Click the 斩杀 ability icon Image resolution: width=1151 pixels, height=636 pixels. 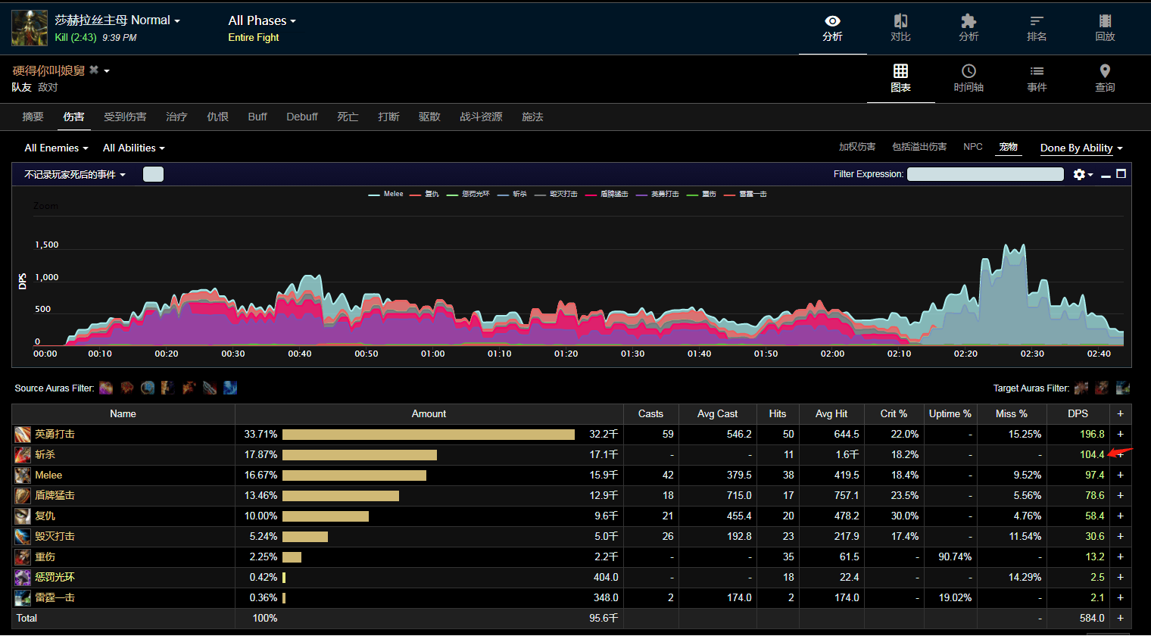23,455
